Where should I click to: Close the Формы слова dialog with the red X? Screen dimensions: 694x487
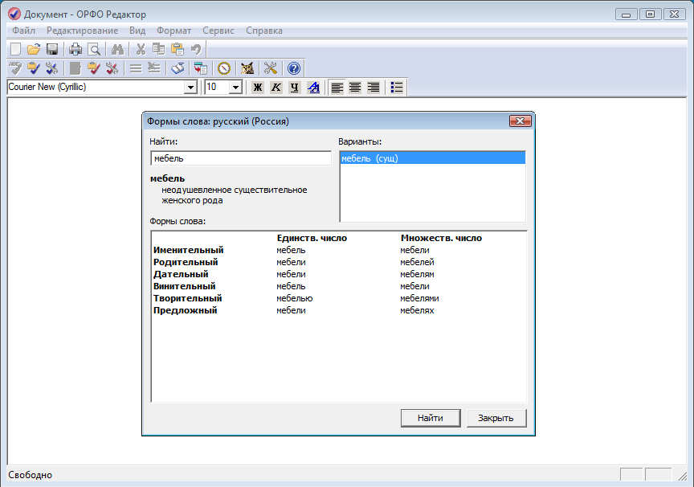tap(520, 121)
